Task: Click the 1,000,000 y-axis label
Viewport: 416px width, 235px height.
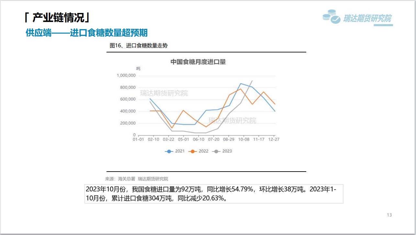Action: [126, 75]
